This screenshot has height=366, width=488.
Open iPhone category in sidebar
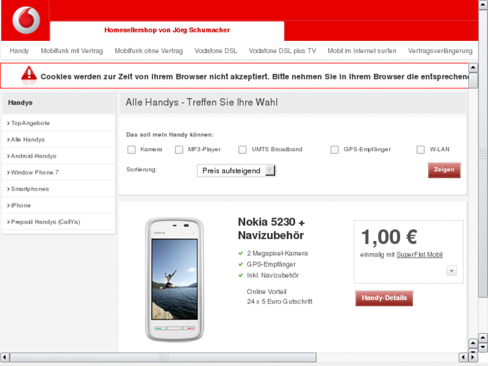pyautogui.click(x=21, y=205)
